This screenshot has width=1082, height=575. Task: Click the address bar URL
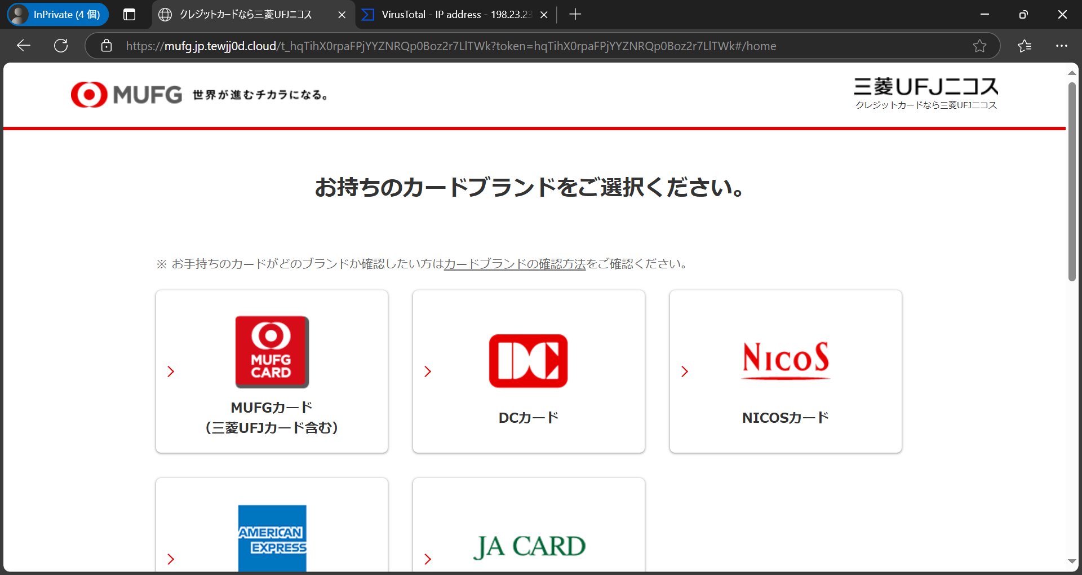click(x=451, y=46)
